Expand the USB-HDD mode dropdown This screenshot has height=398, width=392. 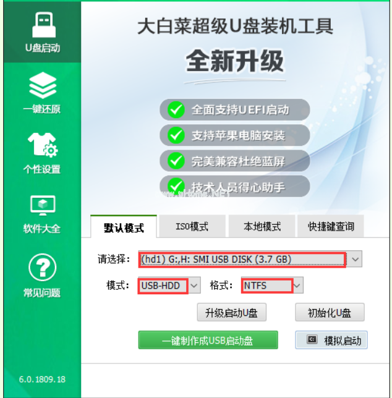[194, 286]
